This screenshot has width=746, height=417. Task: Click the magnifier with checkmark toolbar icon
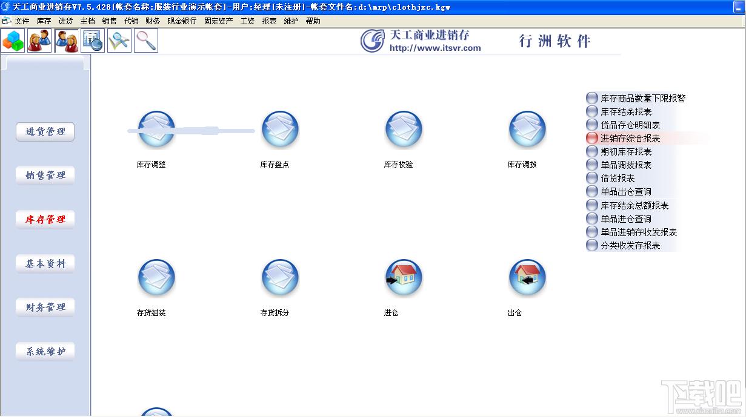[119, 41]
